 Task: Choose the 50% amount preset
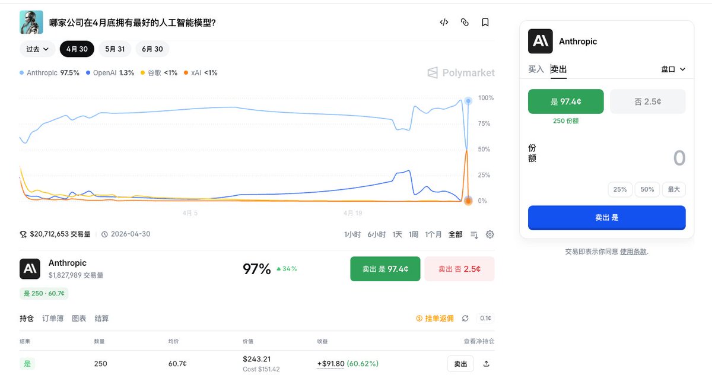point(647,189)
